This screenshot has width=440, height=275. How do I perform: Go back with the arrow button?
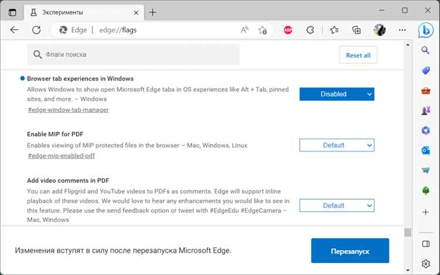(14, 30)
